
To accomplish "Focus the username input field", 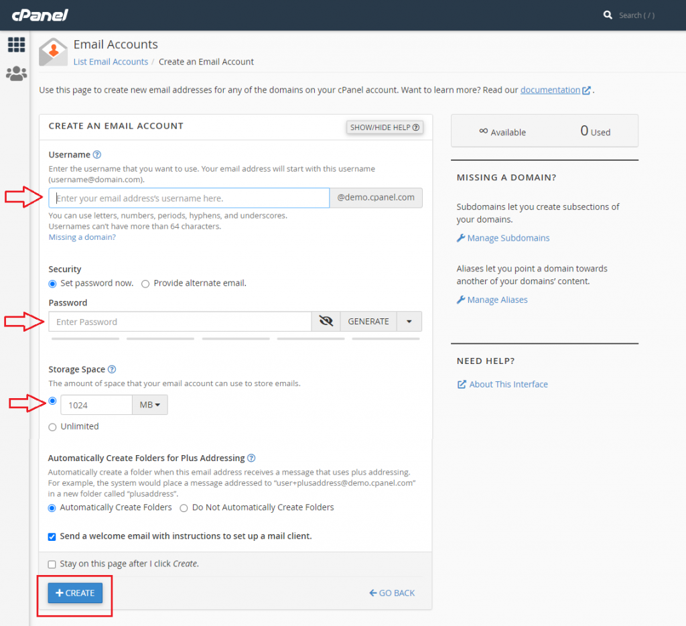I will (189, 198).
